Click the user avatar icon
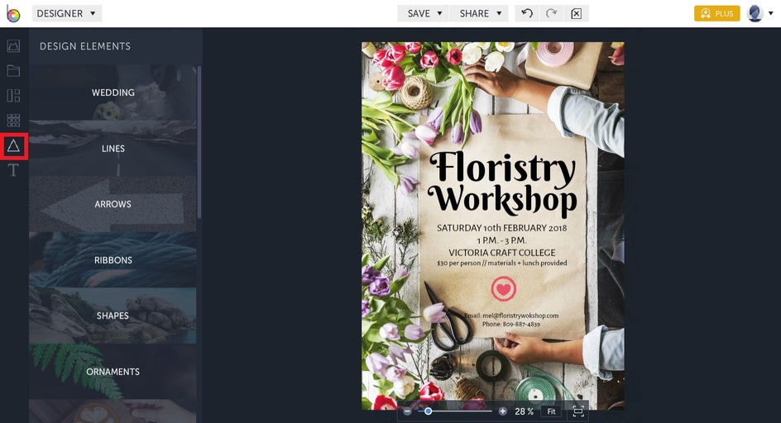This screenshot has height=423, width=781. point(755,13)
